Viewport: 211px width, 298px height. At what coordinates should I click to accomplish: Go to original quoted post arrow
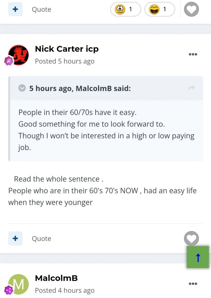tap(191, 88)
